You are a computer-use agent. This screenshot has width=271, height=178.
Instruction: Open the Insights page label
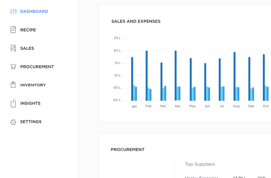30,103
